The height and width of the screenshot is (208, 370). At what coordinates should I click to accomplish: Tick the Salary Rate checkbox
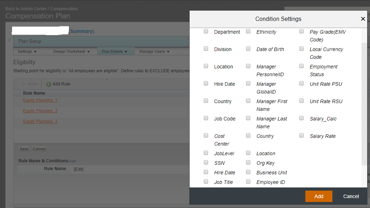coord(301,135)
